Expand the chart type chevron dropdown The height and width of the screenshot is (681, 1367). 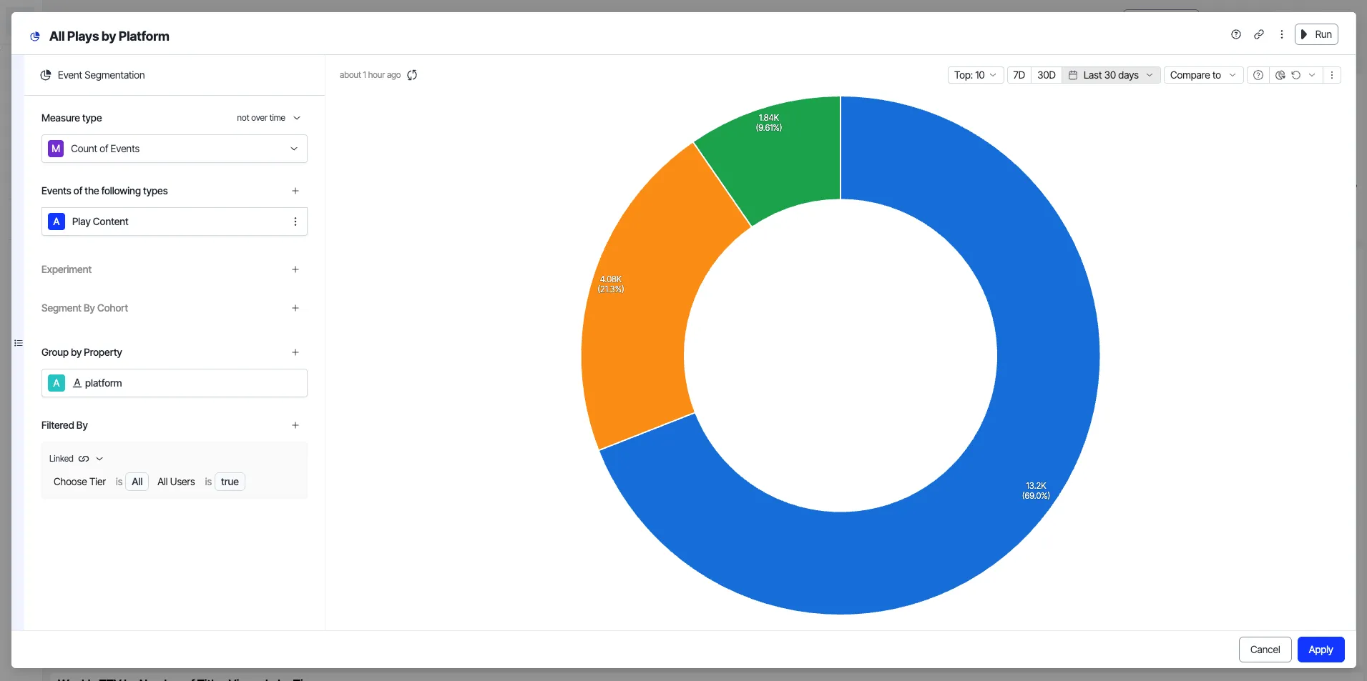point(1312,75)
